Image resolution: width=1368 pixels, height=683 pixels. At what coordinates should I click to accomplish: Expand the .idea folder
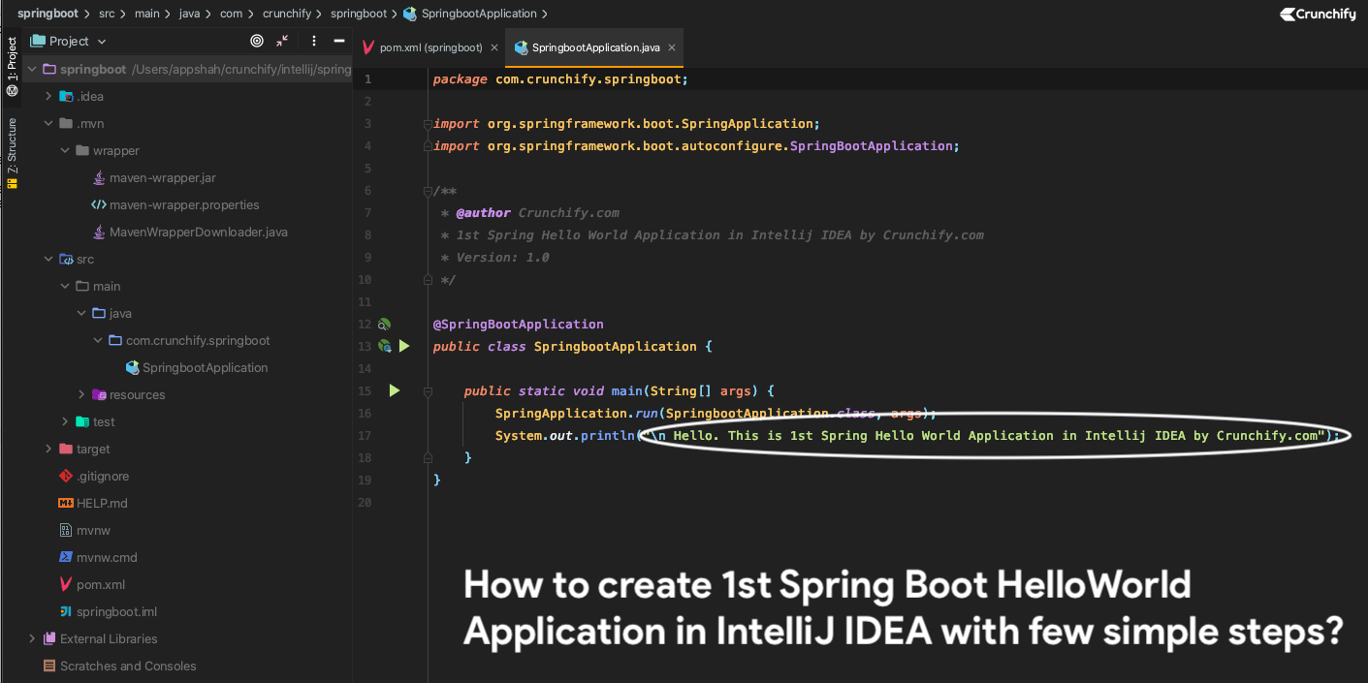click(47, 96)
